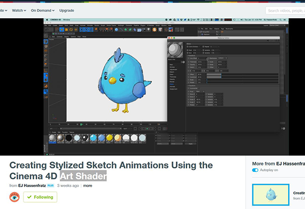The height and width of the screenshot is (209, 305).
Task: Select the Thickness channel in Material Editor
Action: 173,77
